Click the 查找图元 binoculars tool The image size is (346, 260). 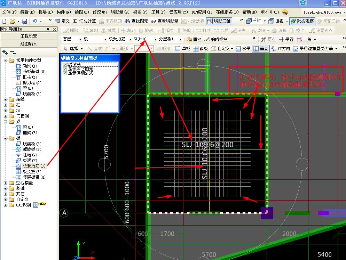pos(136,21)
